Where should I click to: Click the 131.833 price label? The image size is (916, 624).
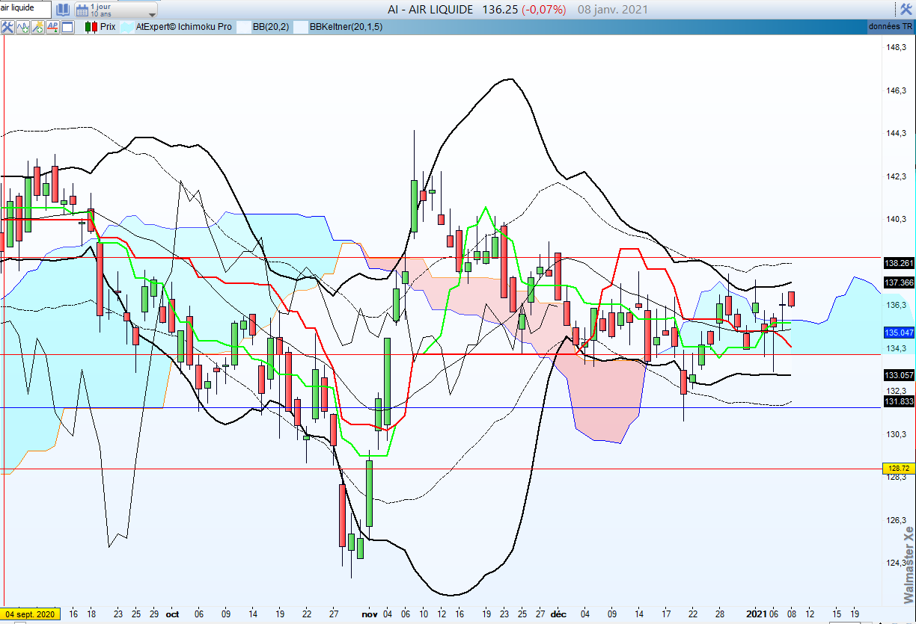click(899, 401)
